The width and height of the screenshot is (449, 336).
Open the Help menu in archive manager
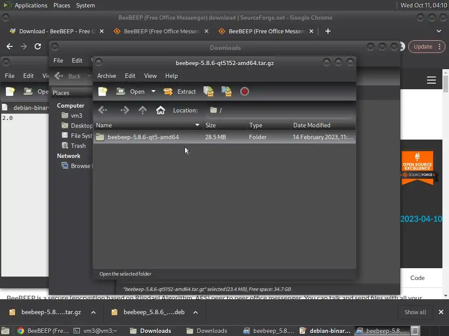[x=171, y=76]
